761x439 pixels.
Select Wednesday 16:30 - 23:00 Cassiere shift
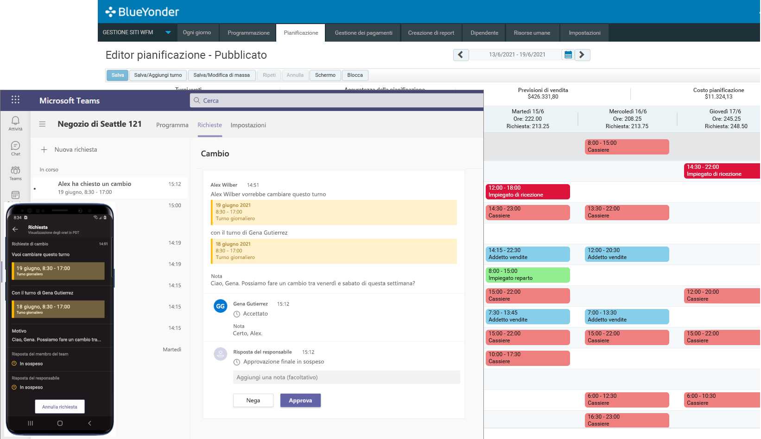[627, 420]
